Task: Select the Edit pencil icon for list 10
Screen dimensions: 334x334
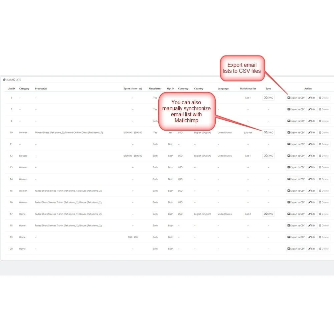Action: 310,133
